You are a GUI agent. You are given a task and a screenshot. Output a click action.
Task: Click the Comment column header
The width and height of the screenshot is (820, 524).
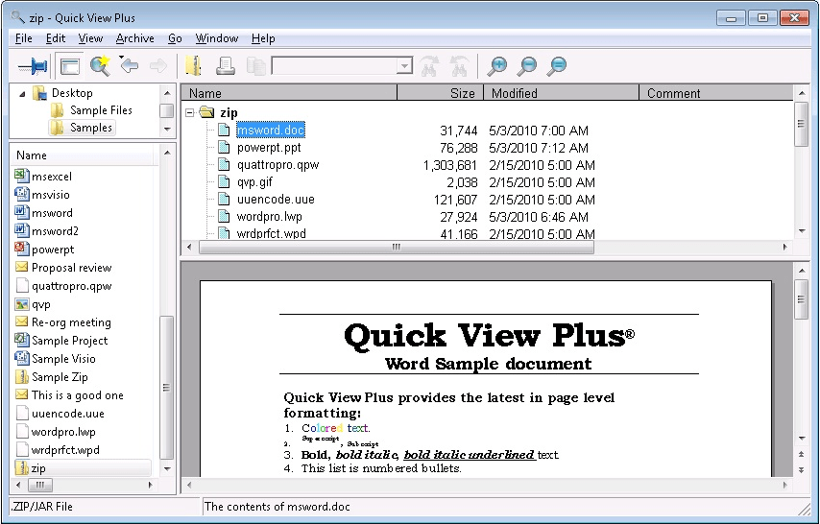[x=716, y=93]
